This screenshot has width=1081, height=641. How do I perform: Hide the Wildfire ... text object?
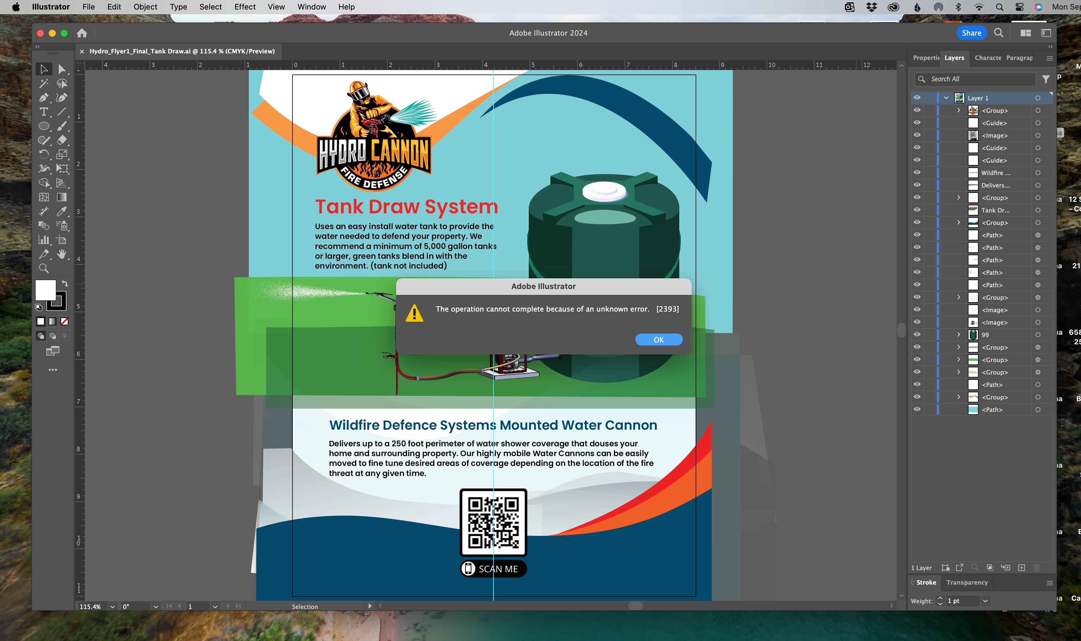pyautogui.click(x=917, y=172)
